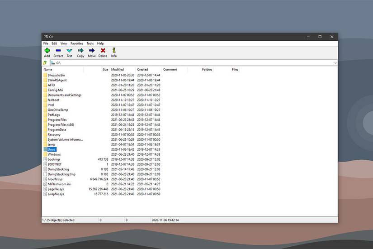The image size is (373, 249).
Task: Click bootmgr size value 413 738
Action: coord(103,159)
